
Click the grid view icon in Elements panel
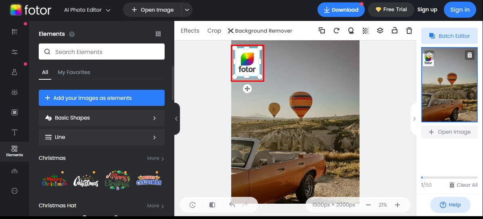pos(158,34)
